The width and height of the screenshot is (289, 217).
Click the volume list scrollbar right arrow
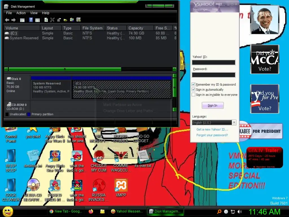pos(174,69)
